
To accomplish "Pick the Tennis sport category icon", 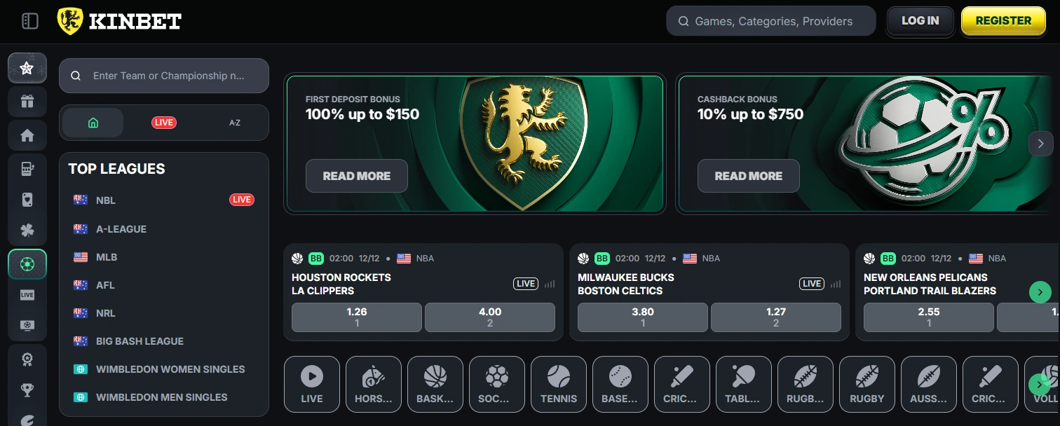I will click(558, 384).
